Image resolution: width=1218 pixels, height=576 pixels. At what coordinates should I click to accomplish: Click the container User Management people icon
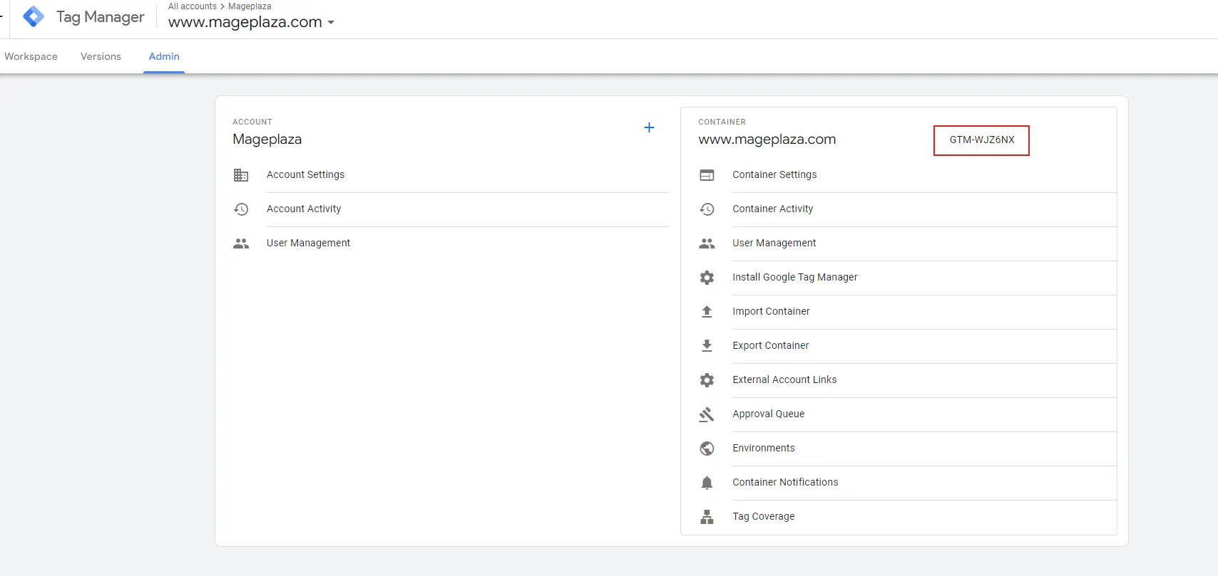point(707,244)
